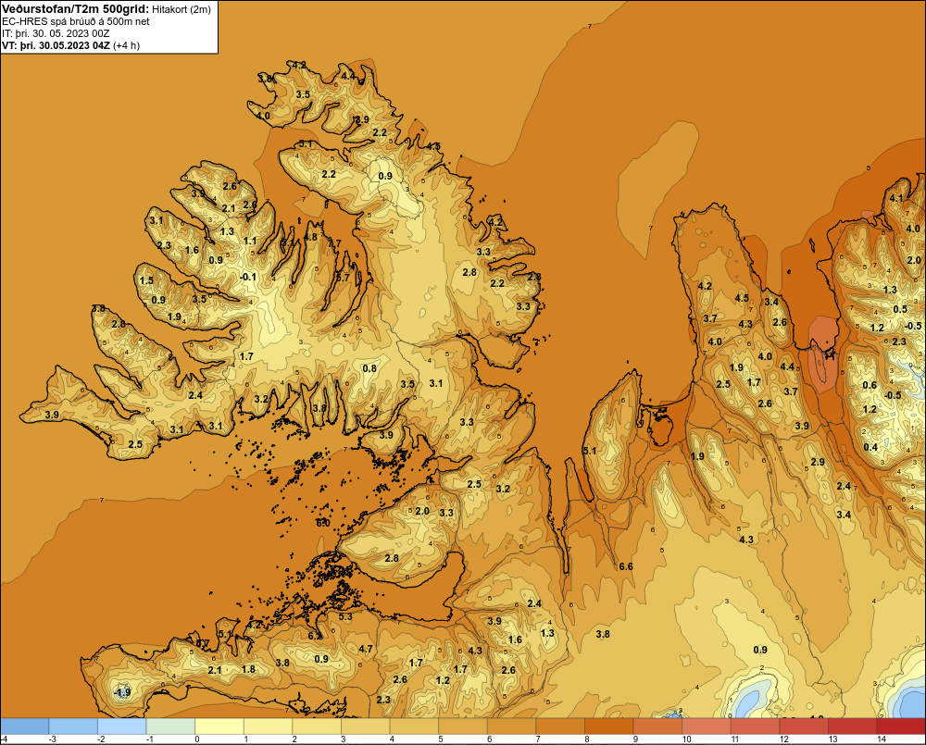The height and width of the screenshot is (745, 926).
Task: Click the '(+4 h)' forecast offset
Action: [126, 45]
